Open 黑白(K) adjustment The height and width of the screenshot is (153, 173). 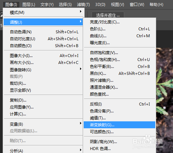click(x=119, y=74)
